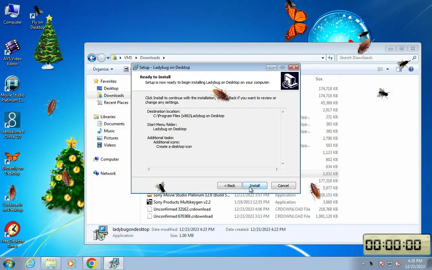Open the Pictures library

111,138
